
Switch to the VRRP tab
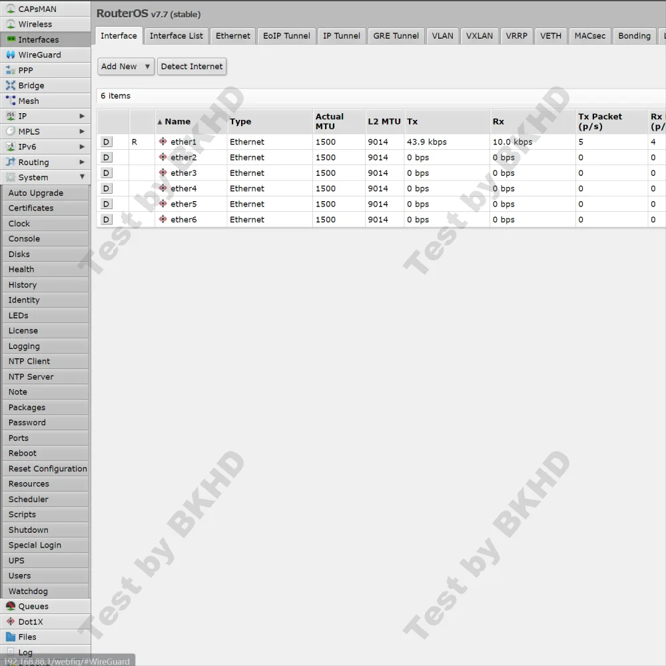pos(517,36)
